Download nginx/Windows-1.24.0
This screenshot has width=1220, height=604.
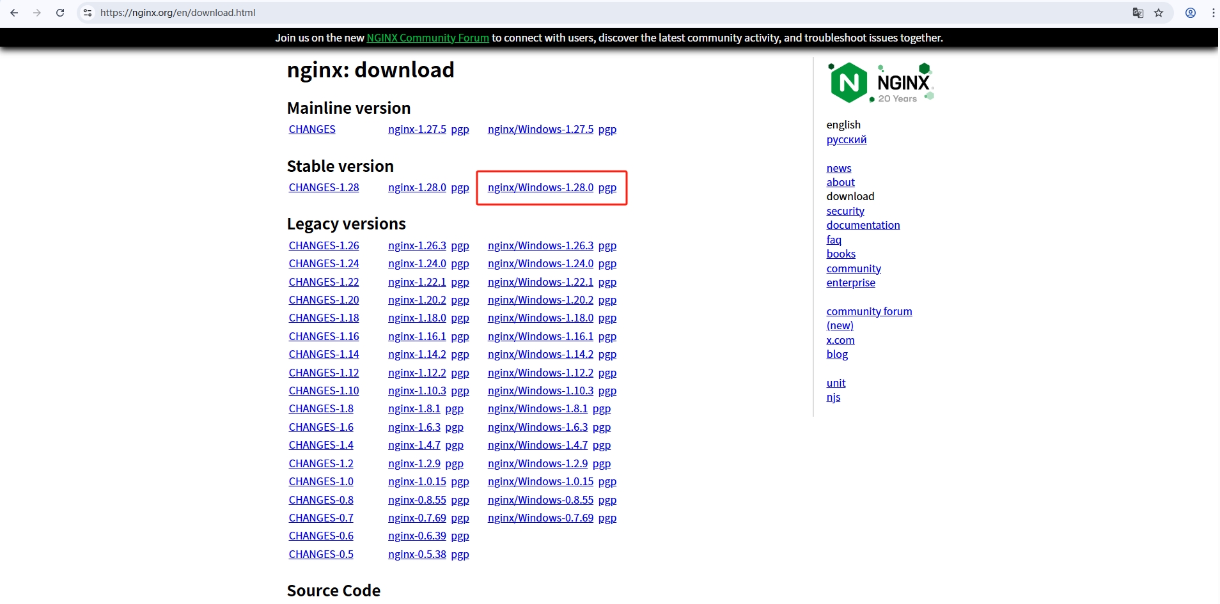(540, 263)
